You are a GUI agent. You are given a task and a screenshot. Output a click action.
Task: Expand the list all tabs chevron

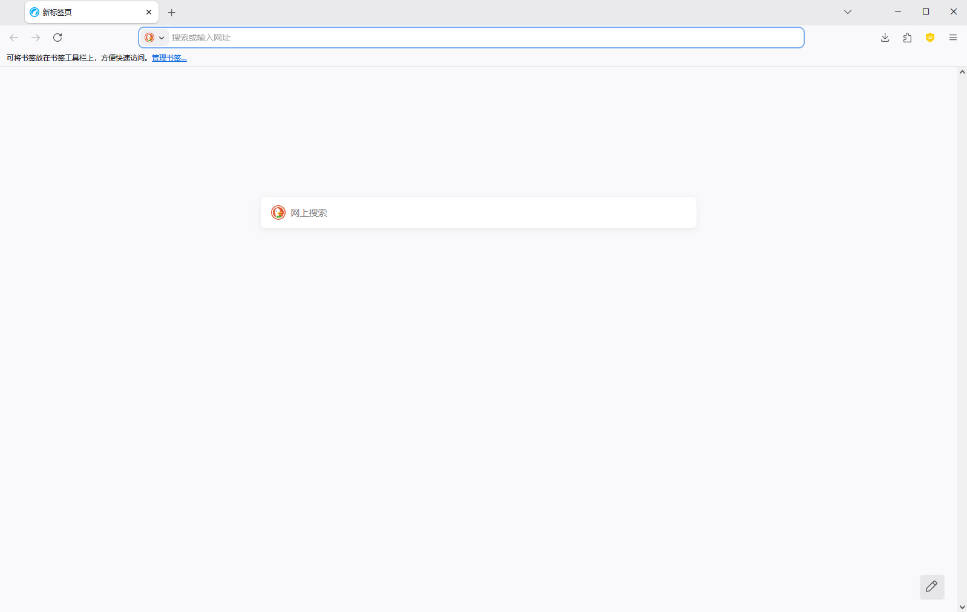(x=848, y=12)
